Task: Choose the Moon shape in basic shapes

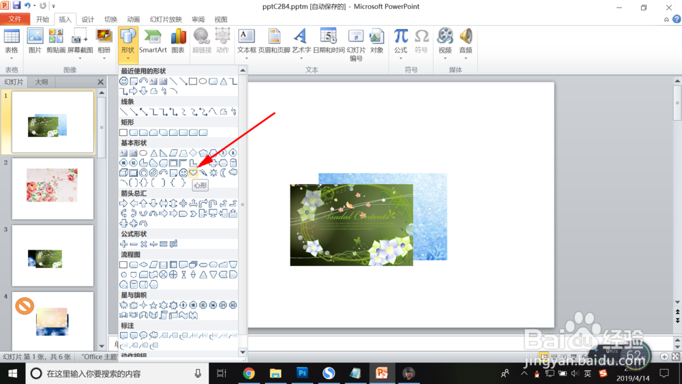Action: pyautogui.click(x=223, y=173)
